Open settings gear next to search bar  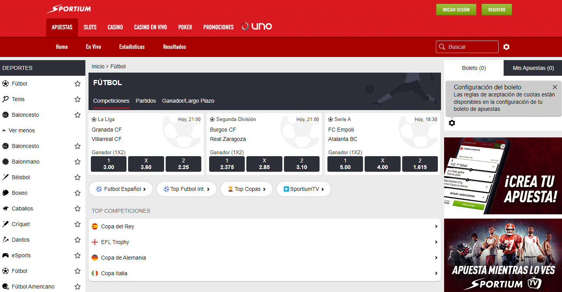[x=506, y=47]
